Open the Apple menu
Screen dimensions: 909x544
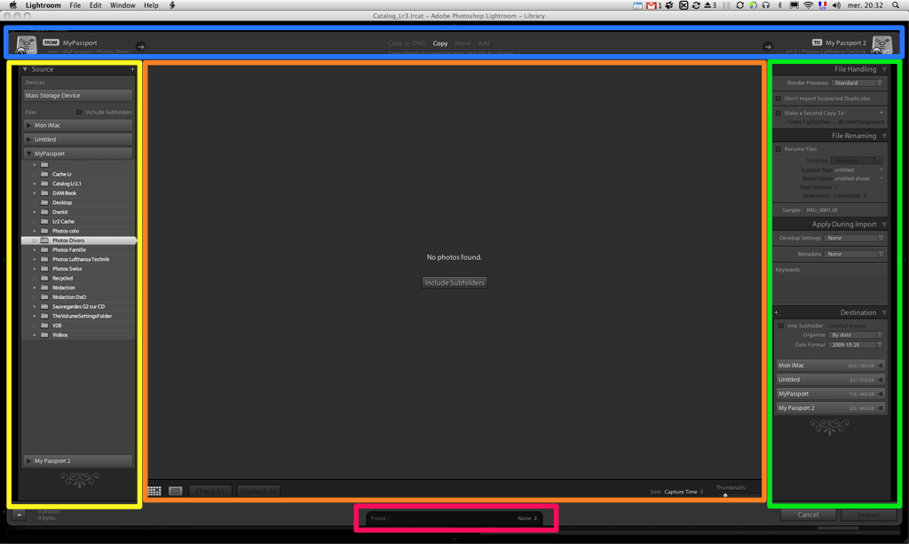(x=12, y=5)
